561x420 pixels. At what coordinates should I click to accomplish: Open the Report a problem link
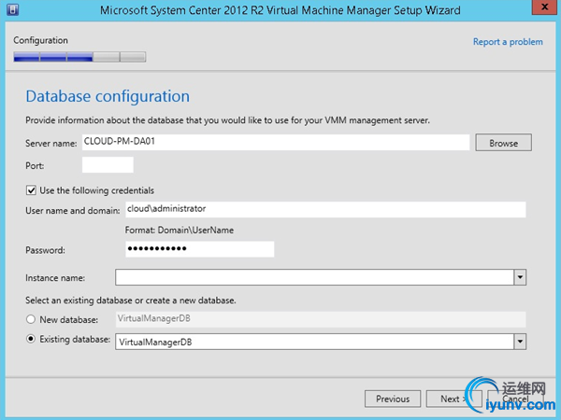(x=508, y=42)
